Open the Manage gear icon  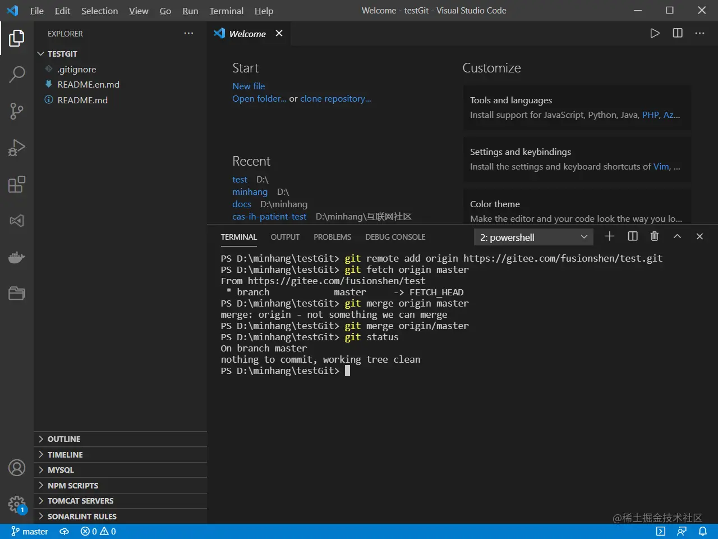17,504
